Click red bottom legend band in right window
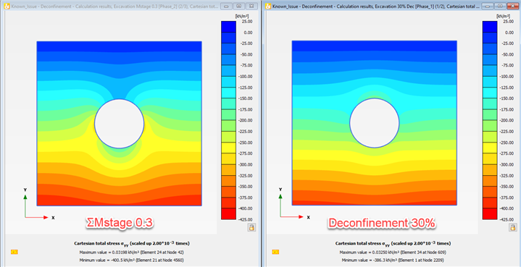Image resolution: width=521 pixels, height=267 pixels. (490, 214)
